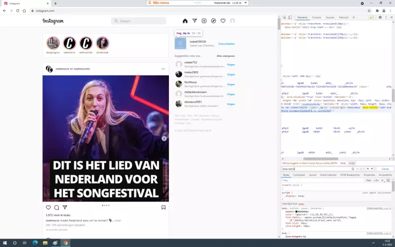
Task: Open Windows Start menu
Action: click(4, 243)
